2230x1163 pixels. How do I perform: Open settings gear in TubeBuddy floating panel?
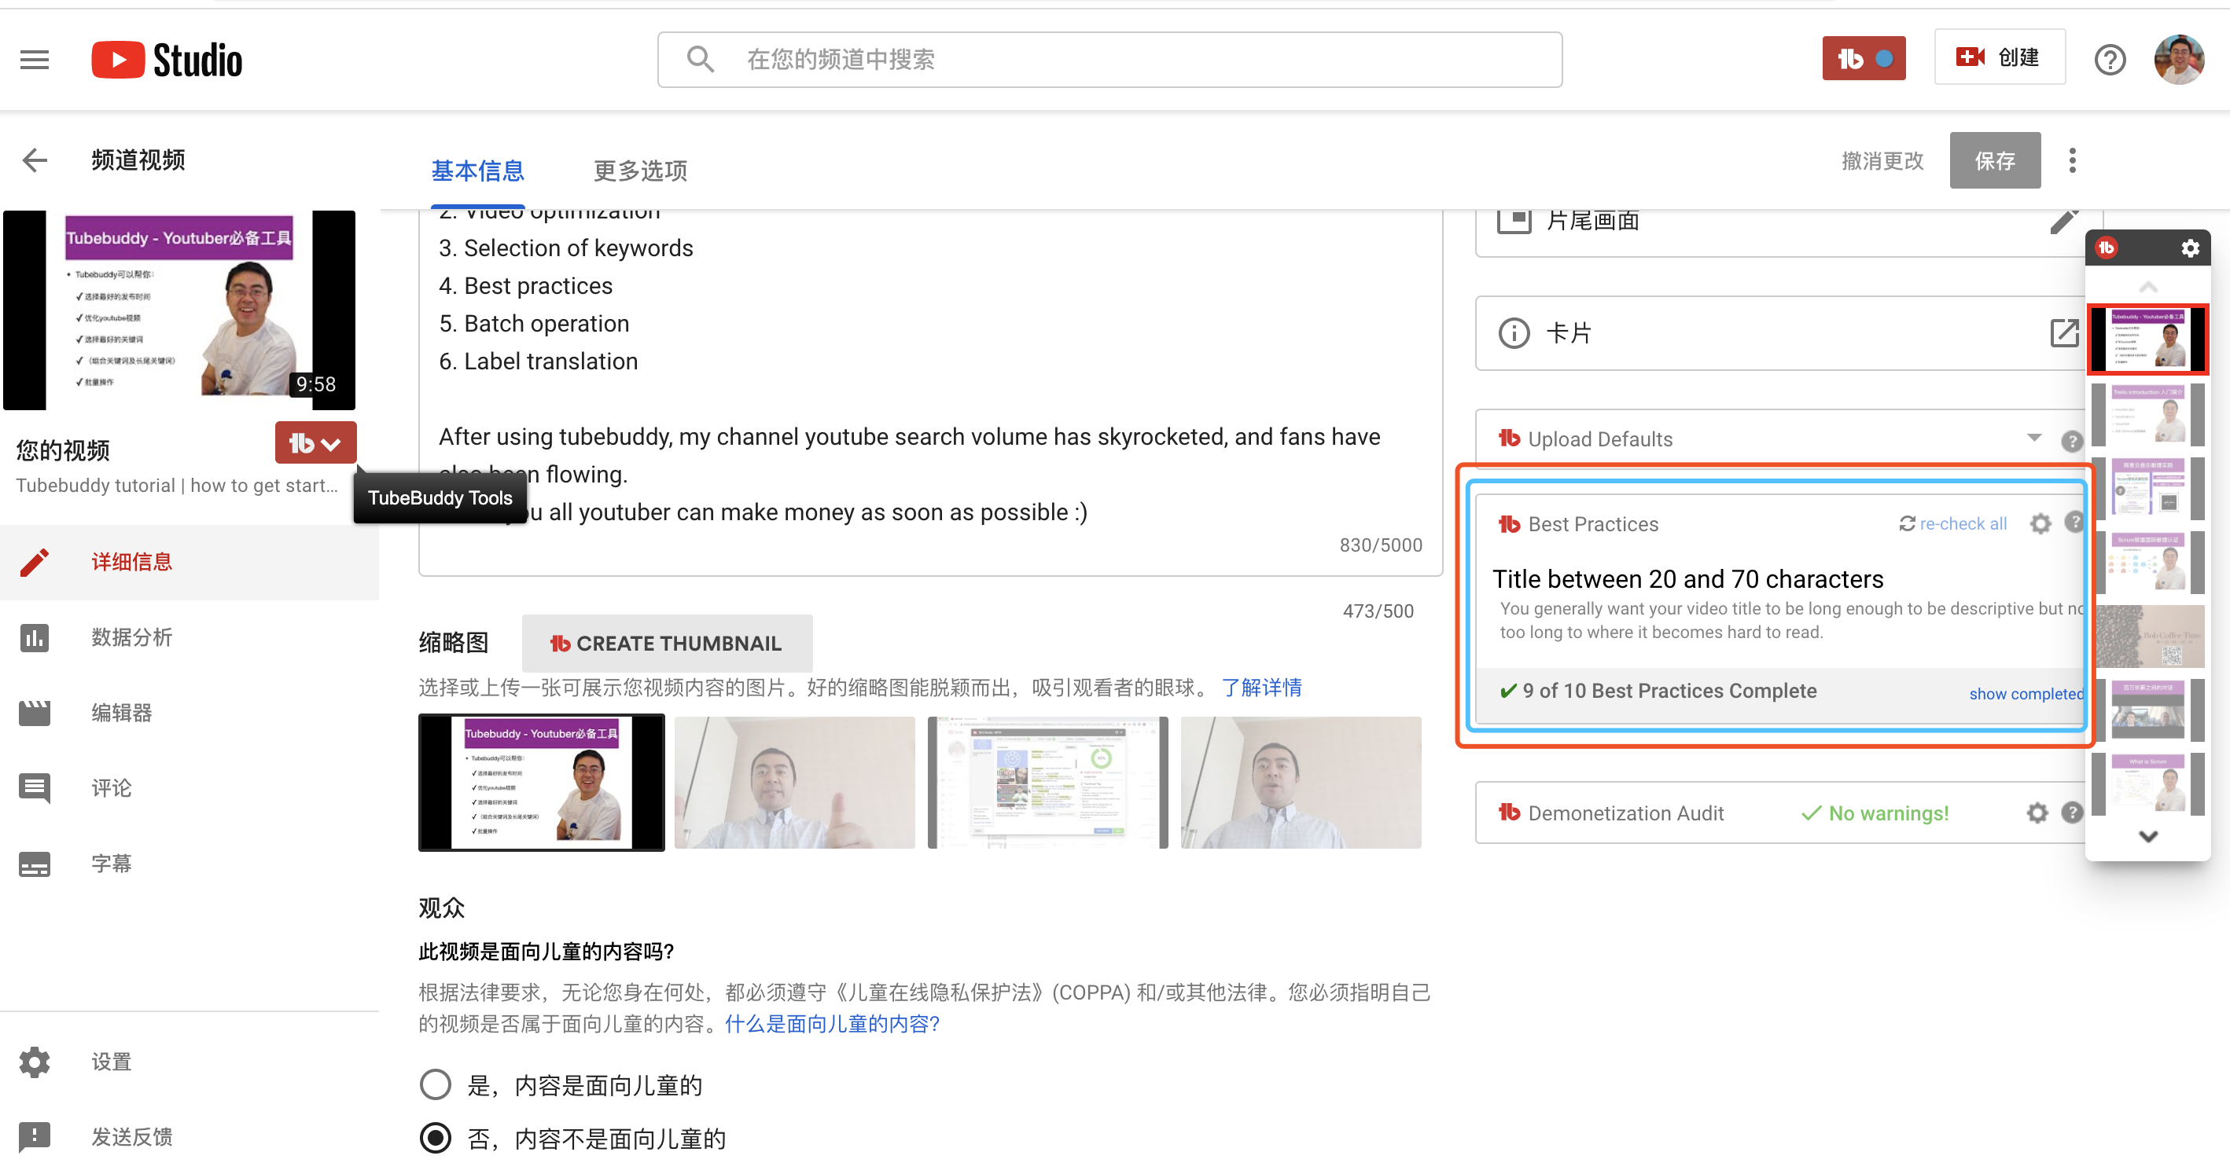pyautogui.click(x=2189, y=248)
